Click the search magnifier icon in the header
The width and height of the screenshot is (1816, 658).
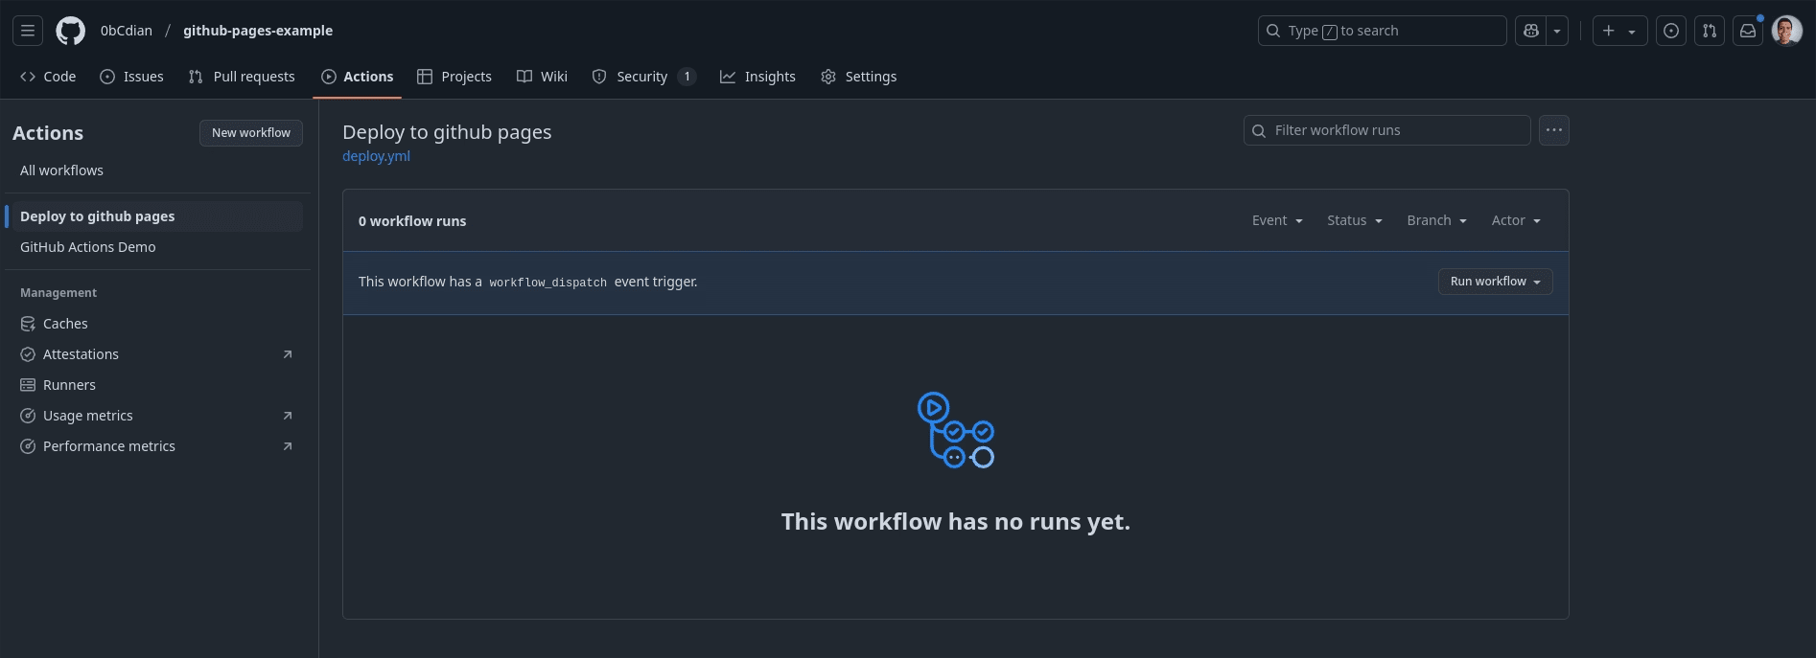(1273, 31)
